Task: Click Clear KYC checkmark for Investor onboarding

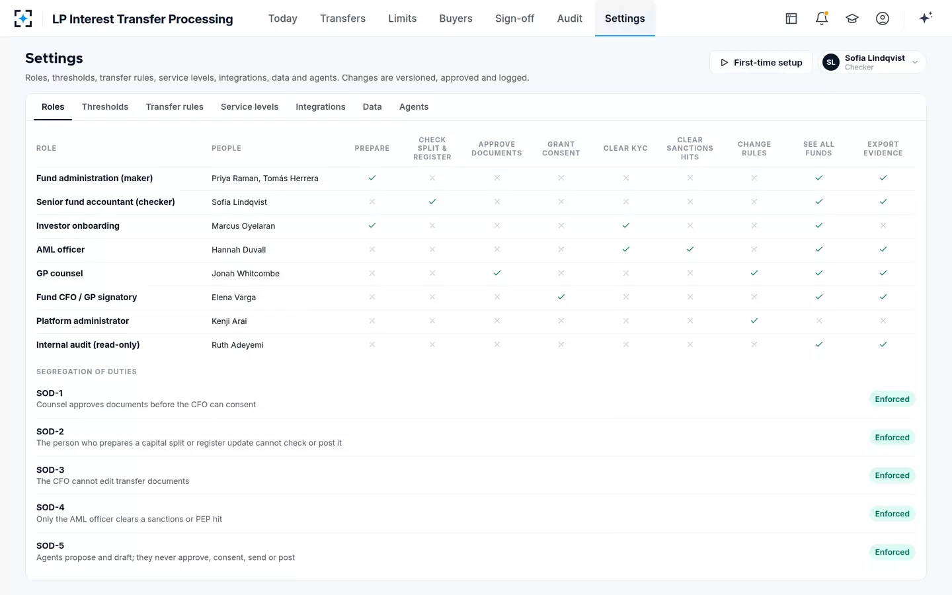Action: (626, 225)
